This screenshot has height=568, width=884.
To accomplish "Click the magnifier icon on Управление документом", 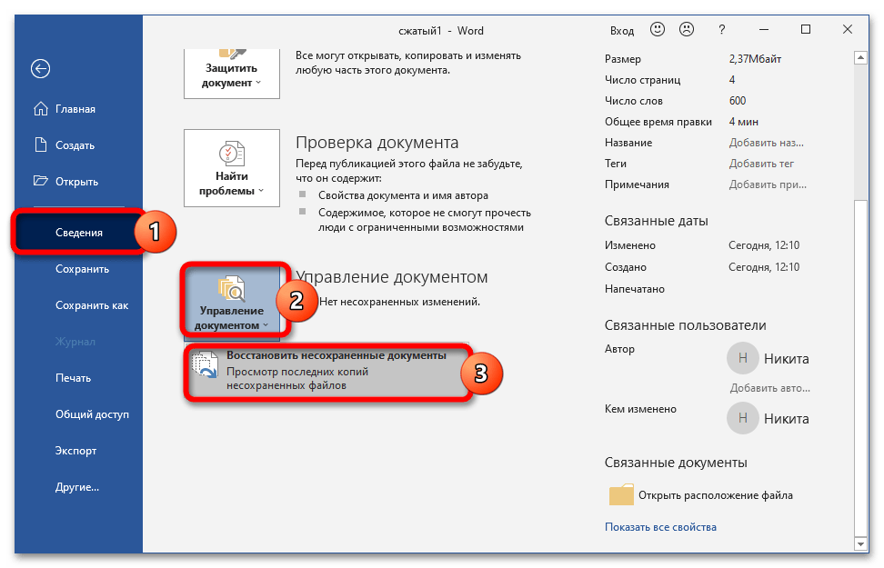I will (x=232, y=288).
